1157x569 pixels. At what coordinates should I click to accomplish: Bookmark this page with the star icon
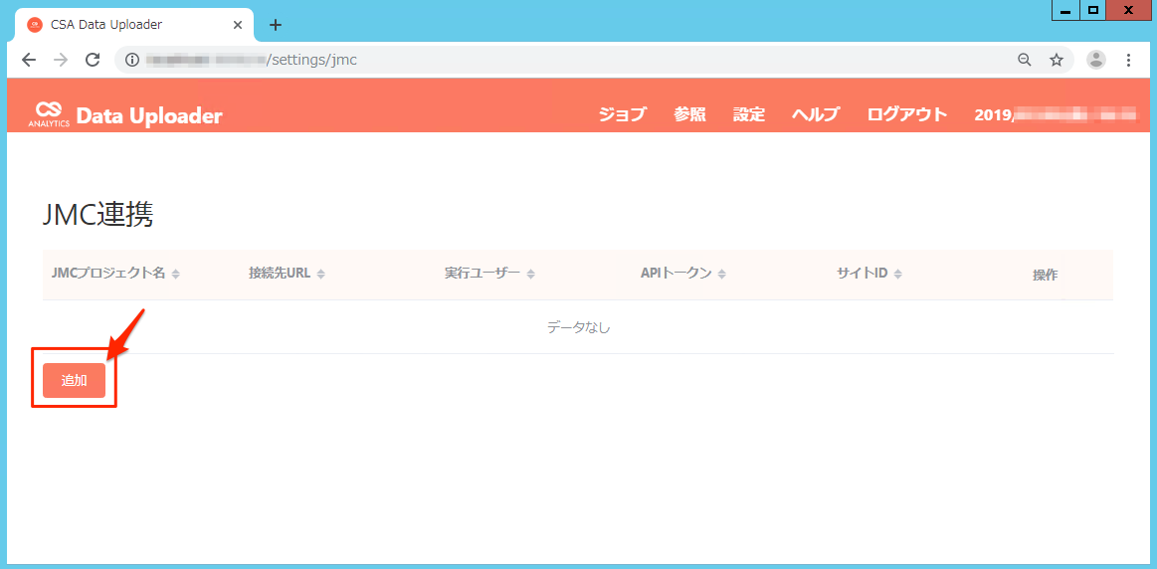(1057, 61)
